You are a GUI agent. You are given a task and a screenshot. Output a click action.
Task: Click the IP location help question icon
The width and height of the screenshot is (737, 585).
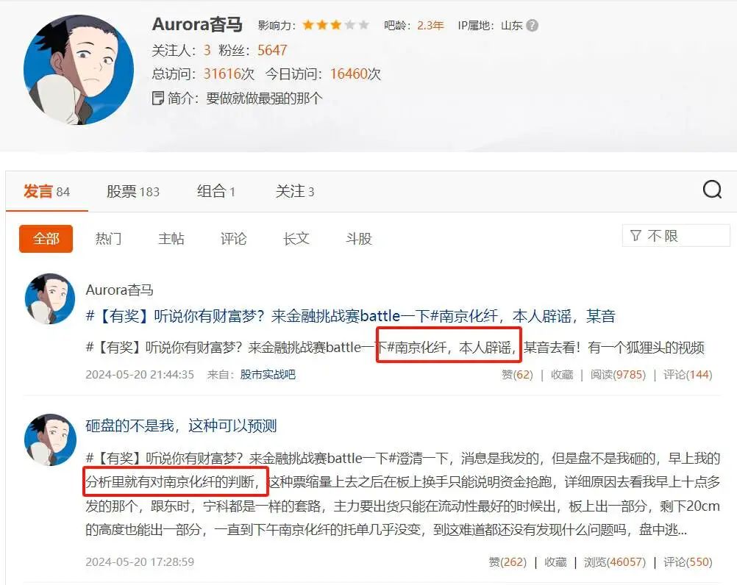pos(532,25)
